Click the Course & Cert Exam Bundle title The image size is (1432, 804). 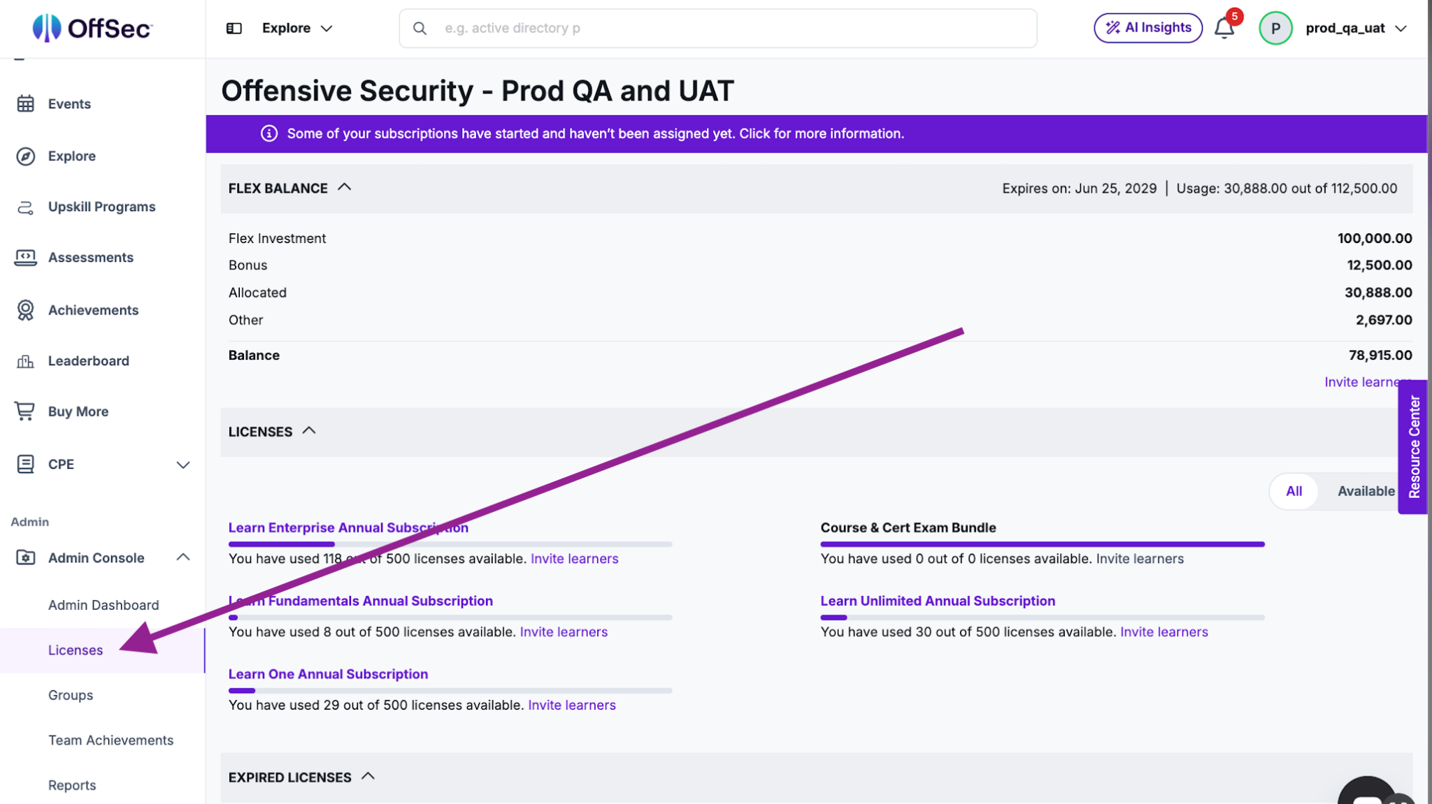pos(908,527)
